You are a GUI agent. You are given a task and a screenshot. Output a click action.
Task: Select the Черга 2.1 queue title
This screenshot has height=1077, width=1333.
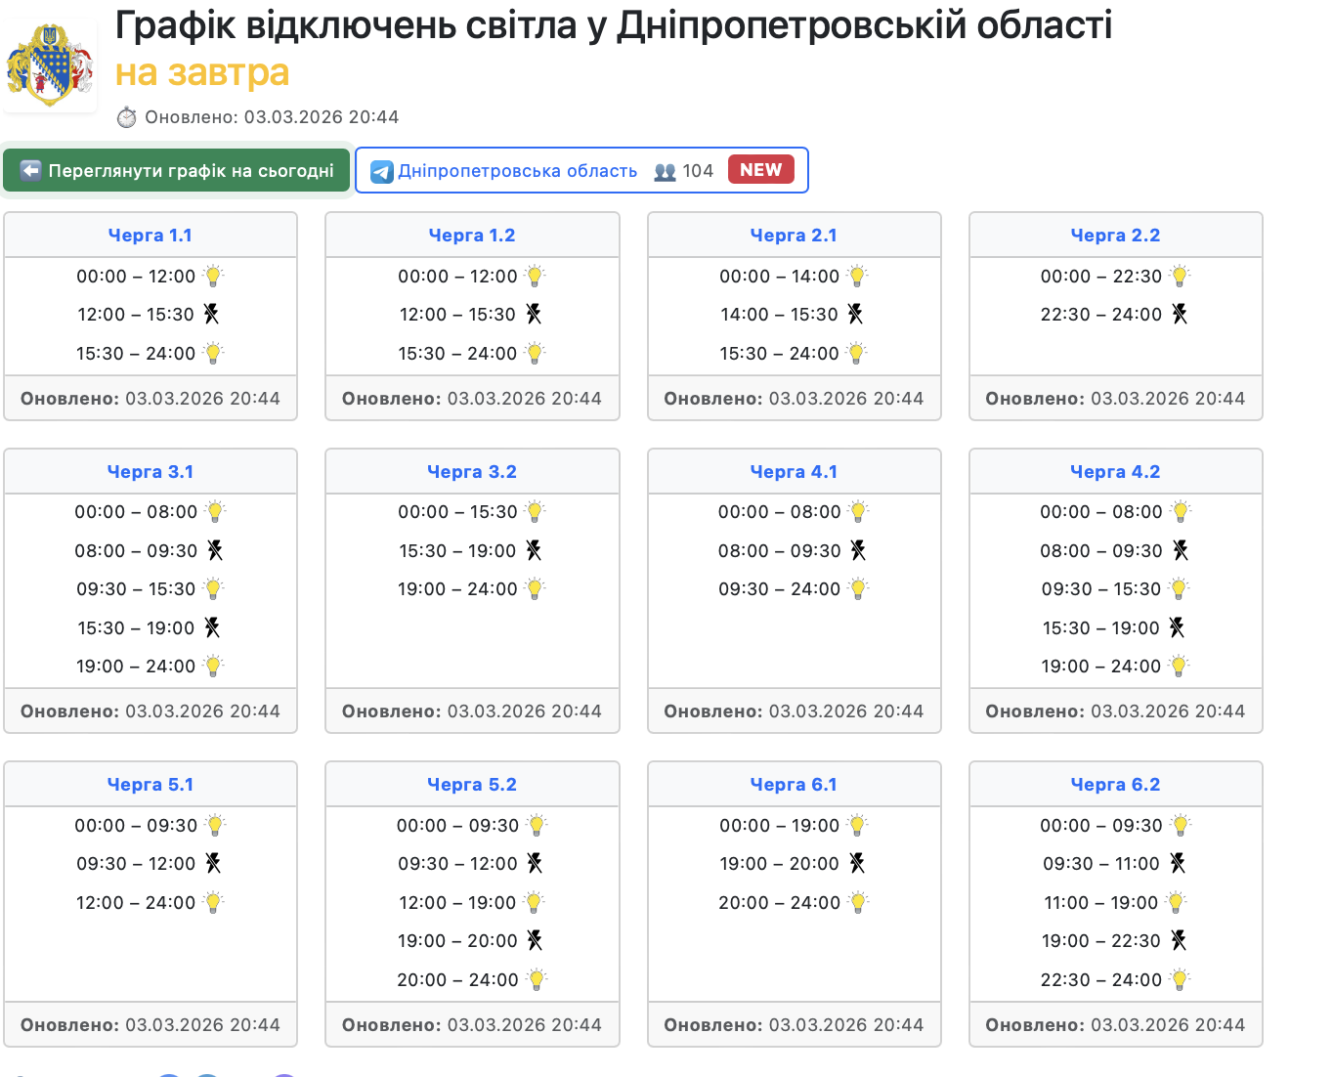click(x=794, y=236)
